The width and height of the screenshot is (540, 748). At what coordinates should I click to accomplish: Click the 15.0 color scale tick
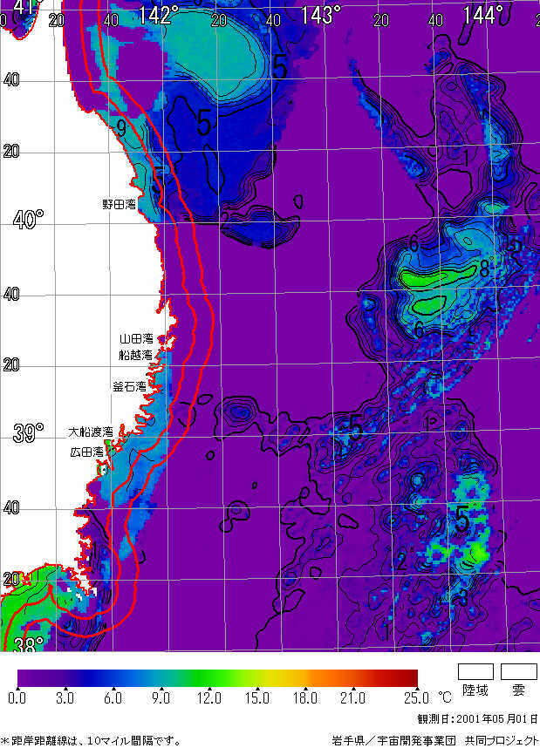(257, 698)
